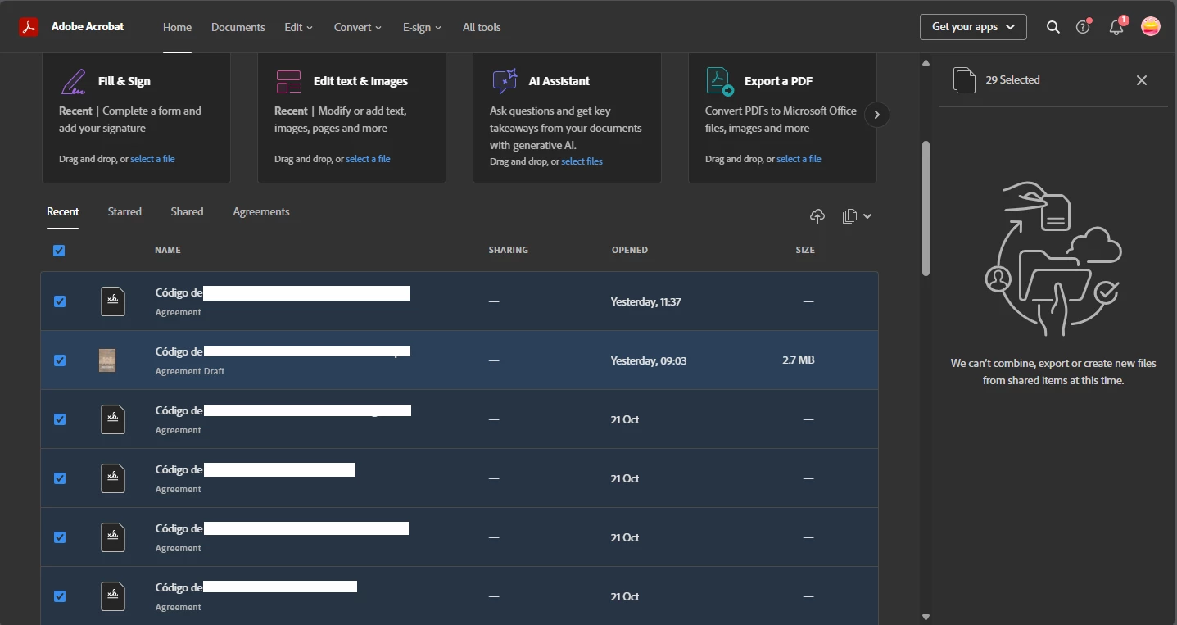This screenshot has height=625, width=1177.
Task: Close the 29 Selected panel
Action: coord(1142,80)
